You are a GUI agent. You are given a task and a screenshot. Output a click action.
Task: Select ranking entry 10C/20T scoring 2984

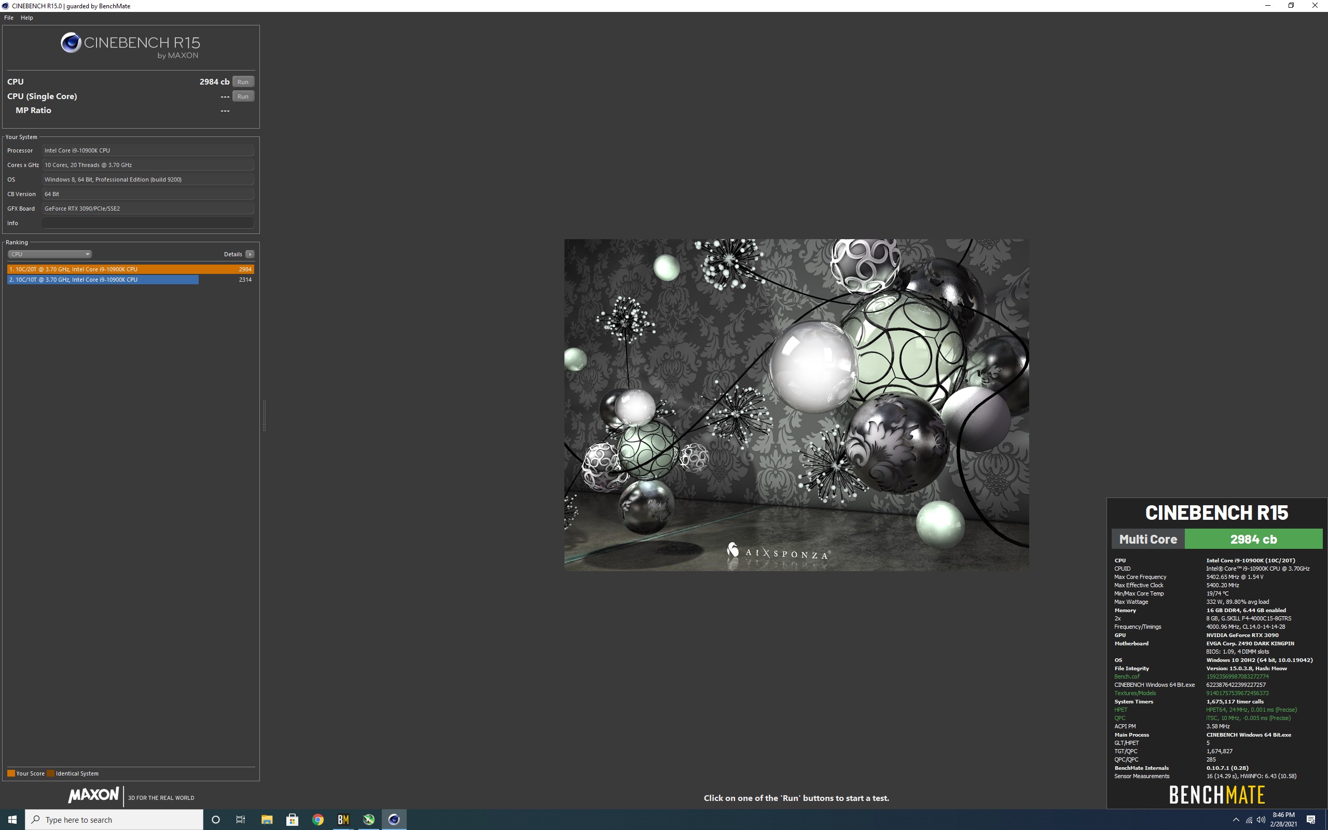point(131,269)
